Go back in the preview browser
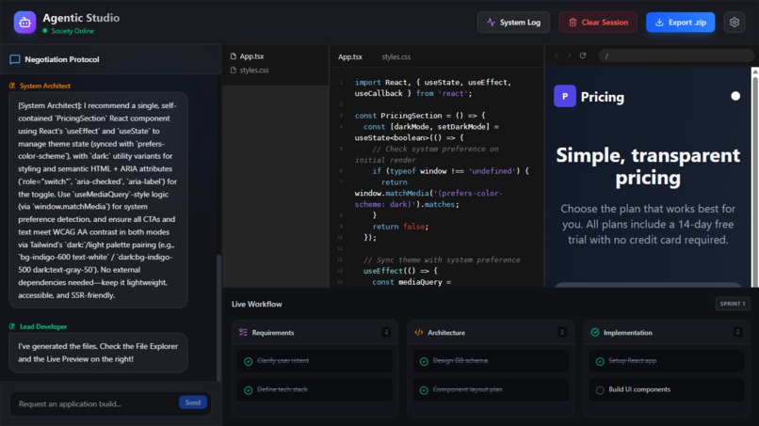 pyautogui.click(x=557, y=55)
